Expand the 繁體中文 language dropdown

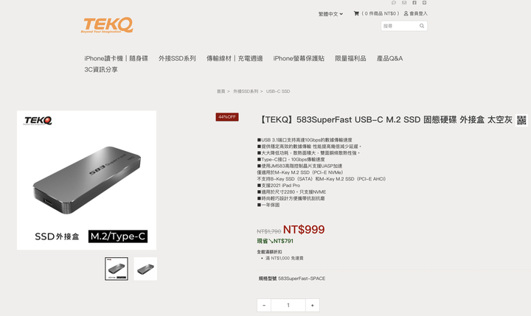point(330,14)
